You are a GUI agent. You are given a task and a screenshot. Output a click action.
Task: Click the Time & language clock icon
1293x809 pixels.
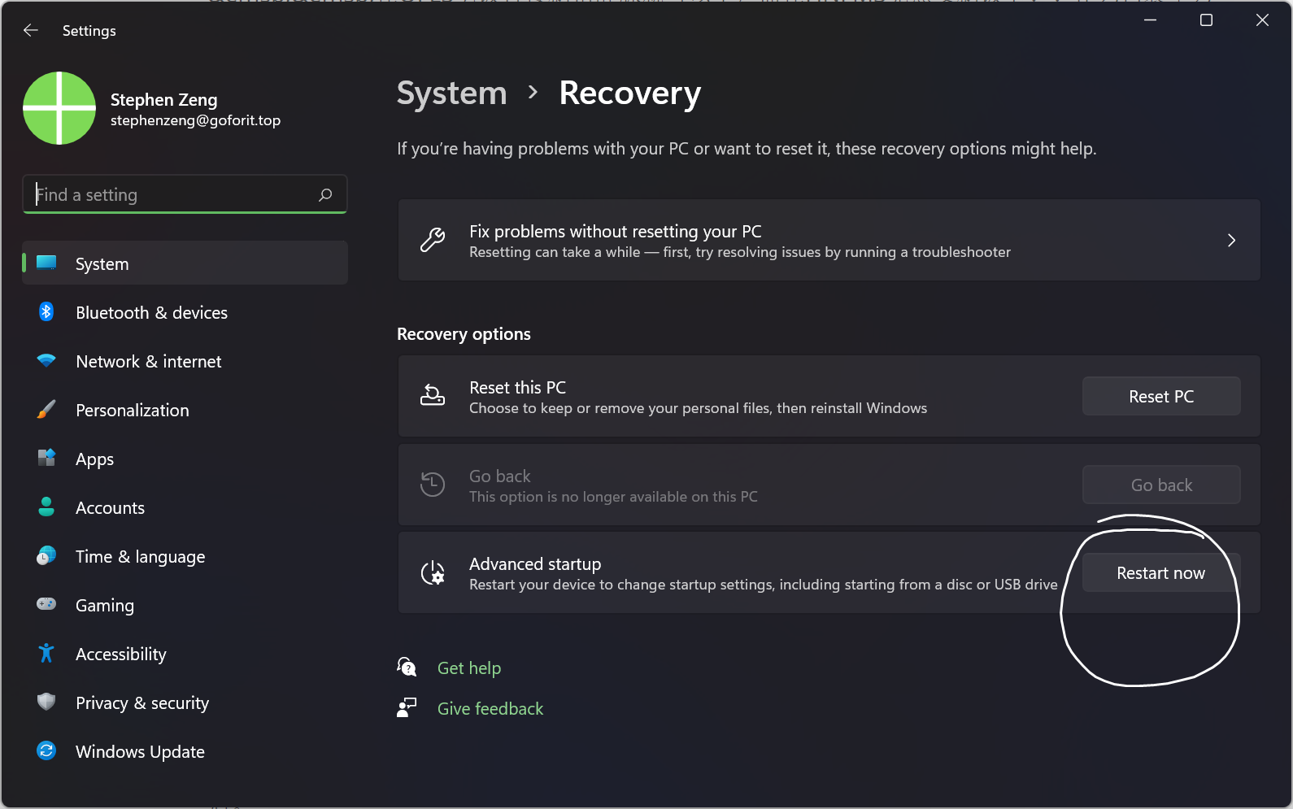[46, 555]
